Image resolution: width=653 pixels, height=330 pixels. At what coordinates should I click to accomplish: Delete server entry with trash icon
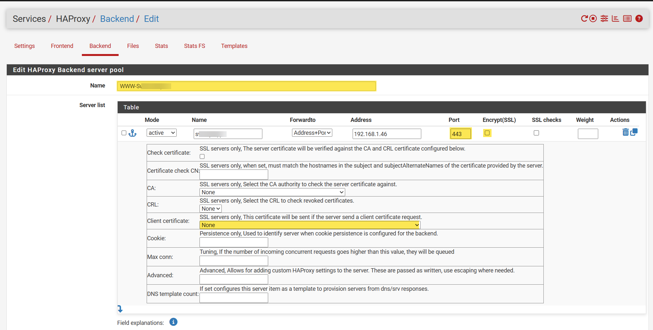(x=625, y=132)
